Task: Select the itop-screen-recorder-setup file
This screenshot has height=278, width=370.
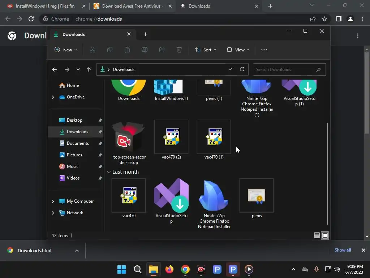Action: pos(129,143)
